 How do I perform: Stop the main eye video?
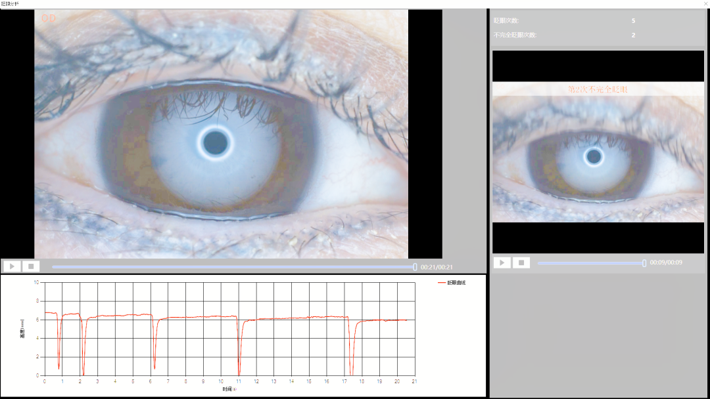point(31,266)
